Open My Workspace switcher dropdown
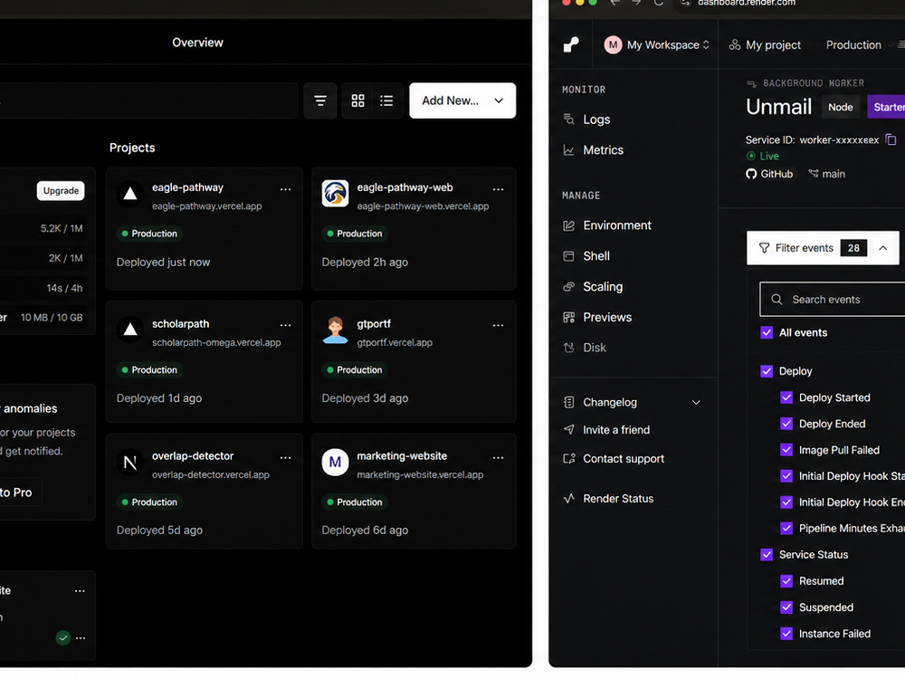Viewport: 905px width, 679px height. [x=657, y=45]
